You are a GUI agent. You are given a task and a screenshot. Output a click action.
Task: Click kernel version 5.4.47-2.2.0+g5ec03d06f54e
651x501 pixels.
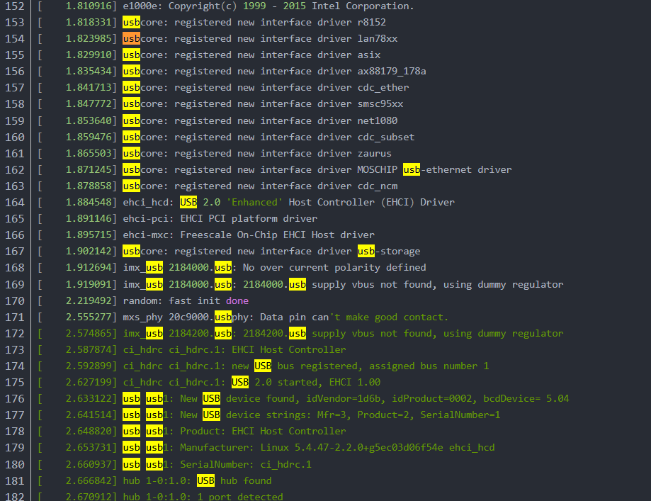click(368, 448)
